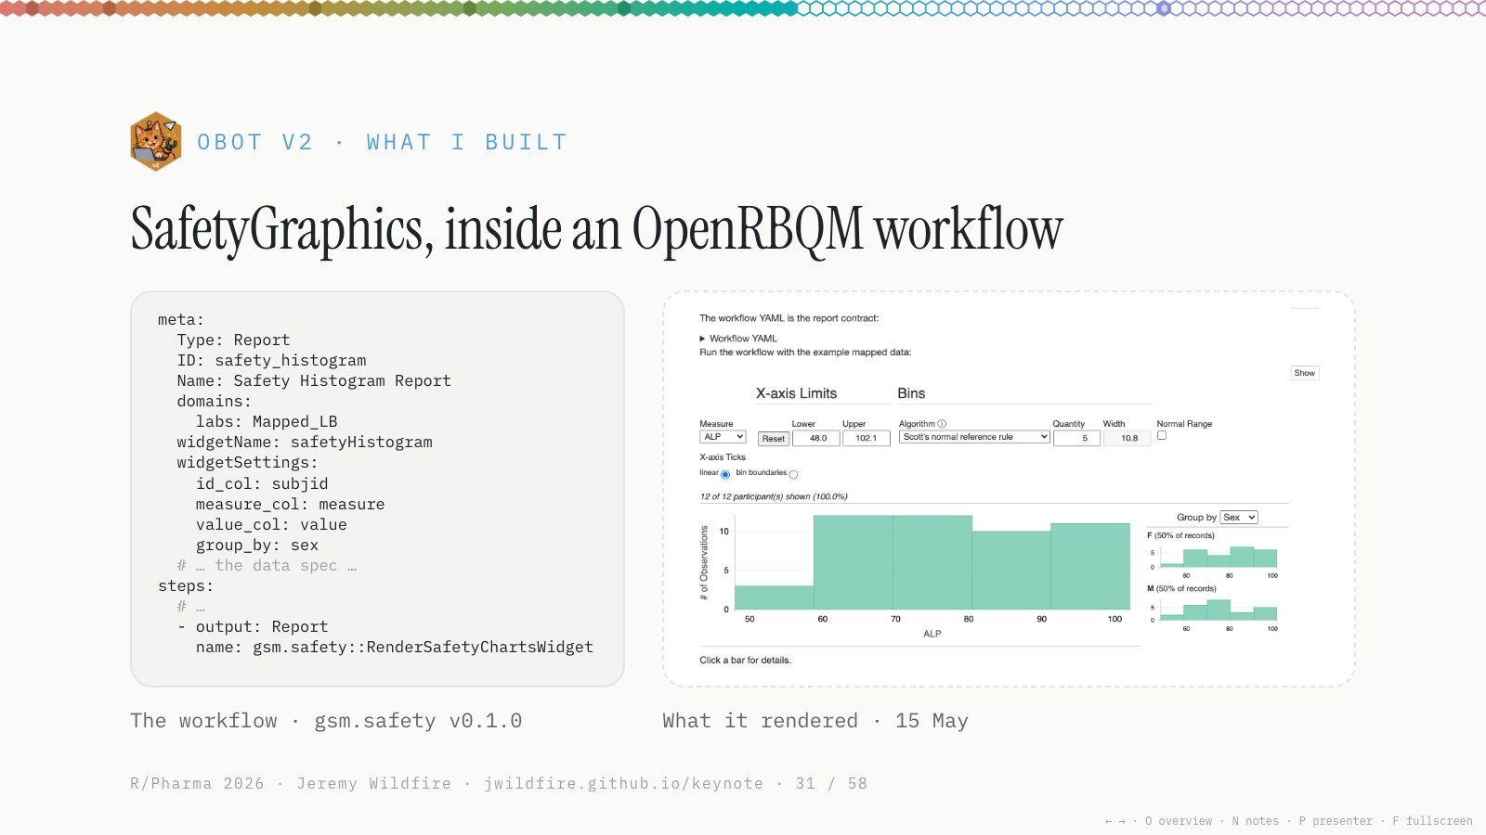The image size is (1486, 835).
Task: Click the 'group_by: sex' code line
Action: pos(257,546)
